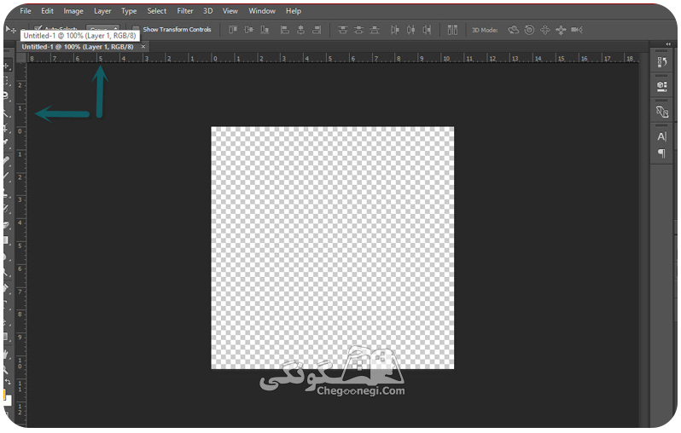The width and height of the screenshot is (681, 433).
Task: Click the '3D Mode:' label
Action: tap(485, 30)
